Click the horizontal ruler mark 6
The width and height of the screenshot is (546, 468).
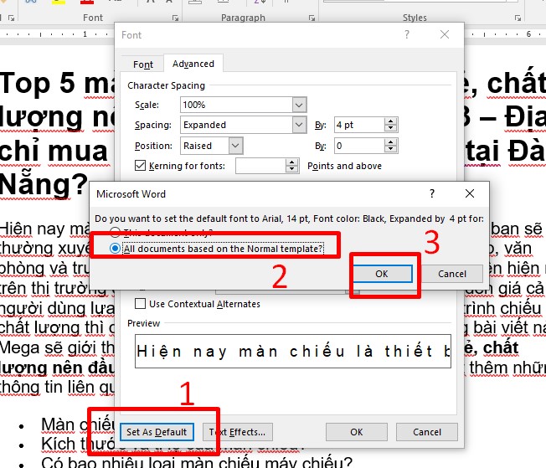point(528,34)
